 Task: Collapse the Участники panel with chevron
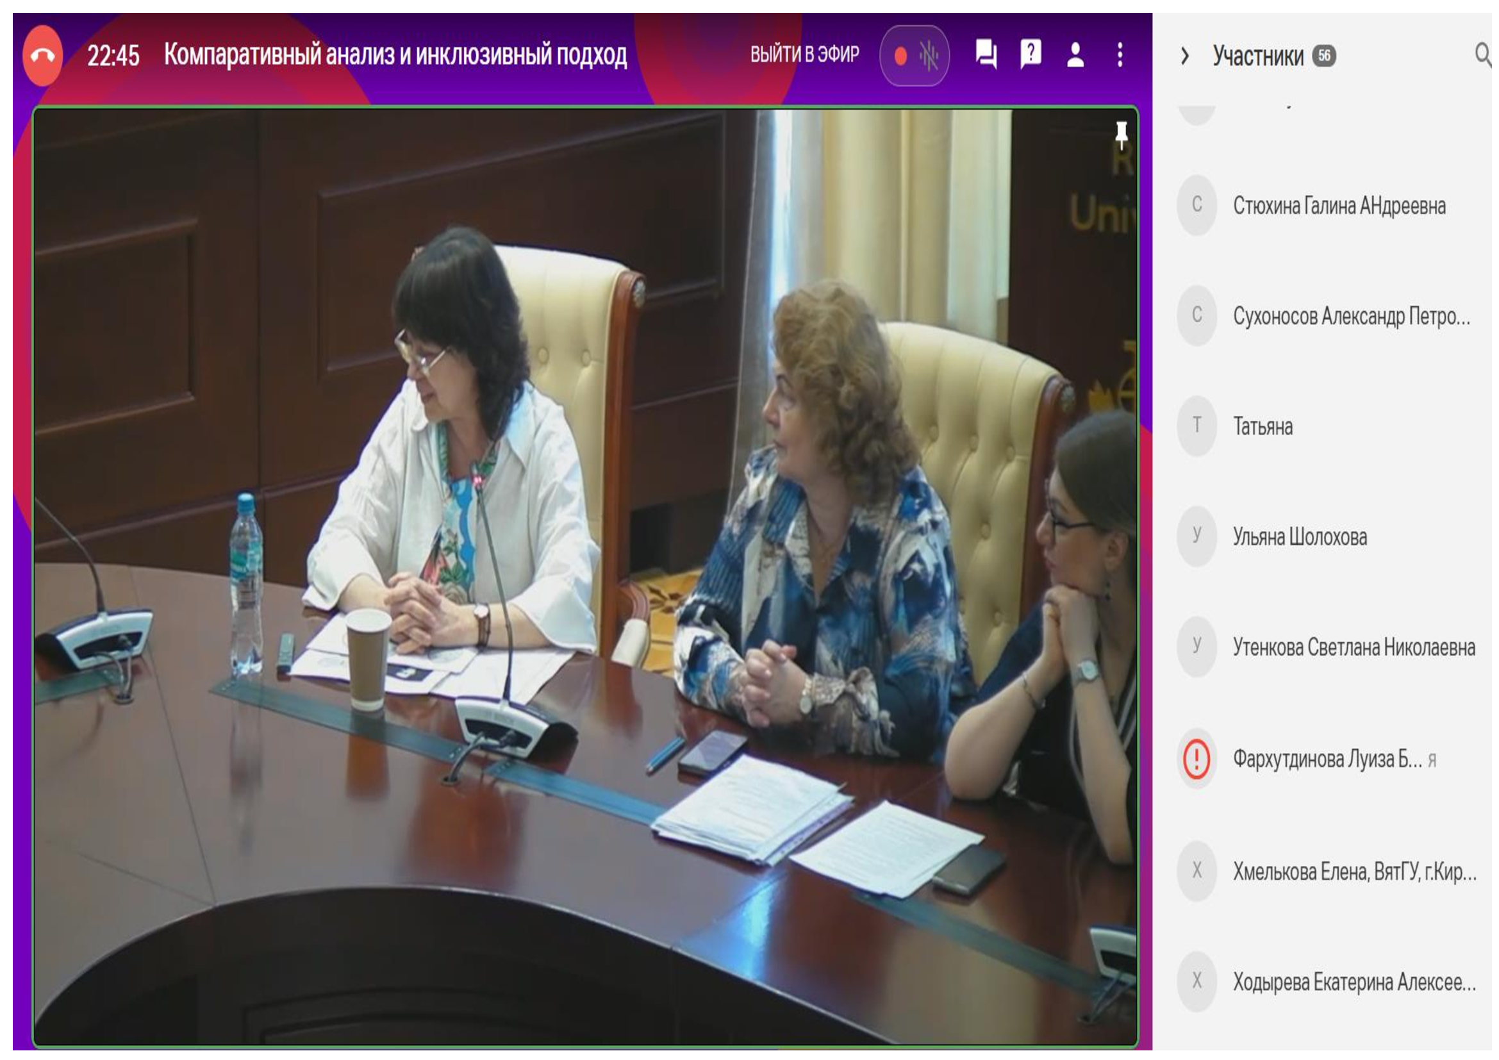[1184, 56]
